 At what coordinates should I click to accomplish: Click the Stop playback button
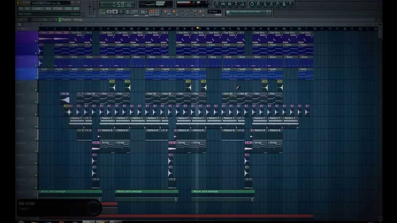point(115,12)
